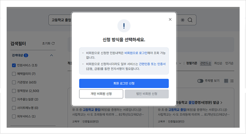Switch to grid view icon

point(226,81)
